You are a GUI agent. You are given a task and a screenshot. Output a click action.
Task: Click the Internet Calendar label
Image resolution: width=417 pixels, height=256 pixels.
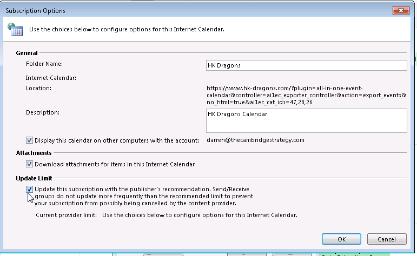click(51, 77)
